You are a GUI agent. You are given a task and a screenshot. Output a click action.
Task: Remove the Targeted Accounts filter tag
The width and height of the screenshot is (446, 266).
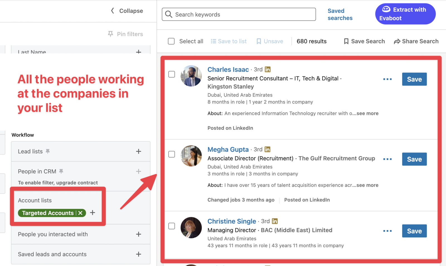point(80,213)
